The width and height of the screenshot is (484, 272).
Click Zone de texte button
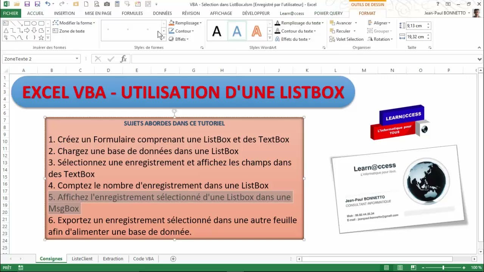click(69, 31)
